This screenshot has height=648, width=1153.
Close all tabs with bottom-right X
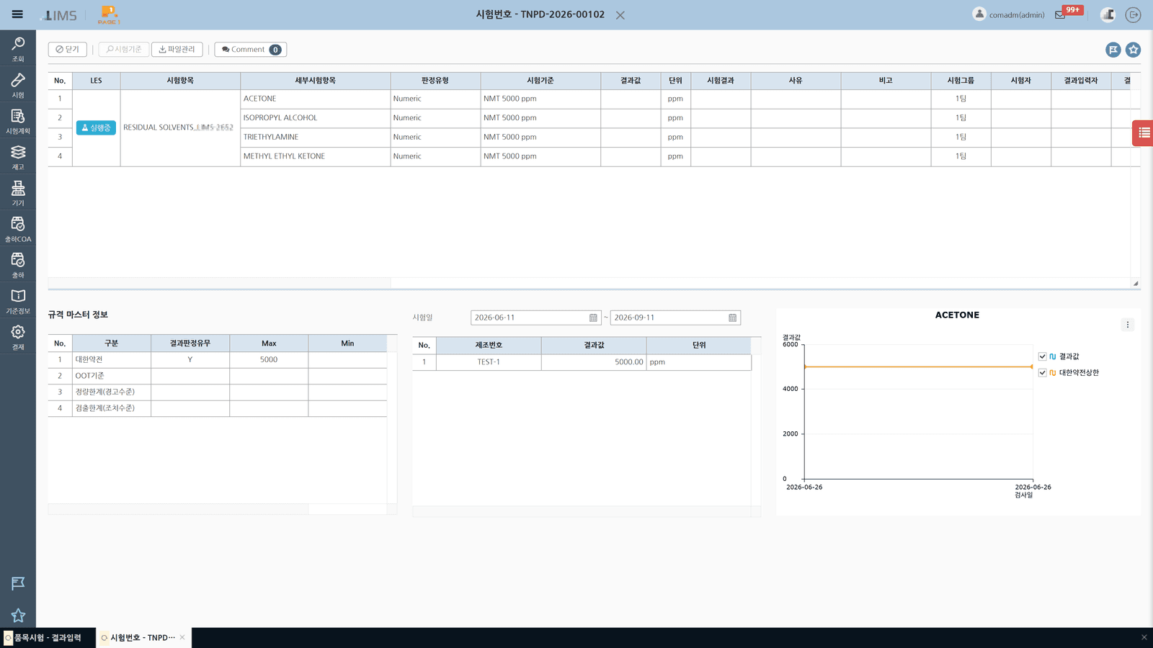(x=1144, y=637)
